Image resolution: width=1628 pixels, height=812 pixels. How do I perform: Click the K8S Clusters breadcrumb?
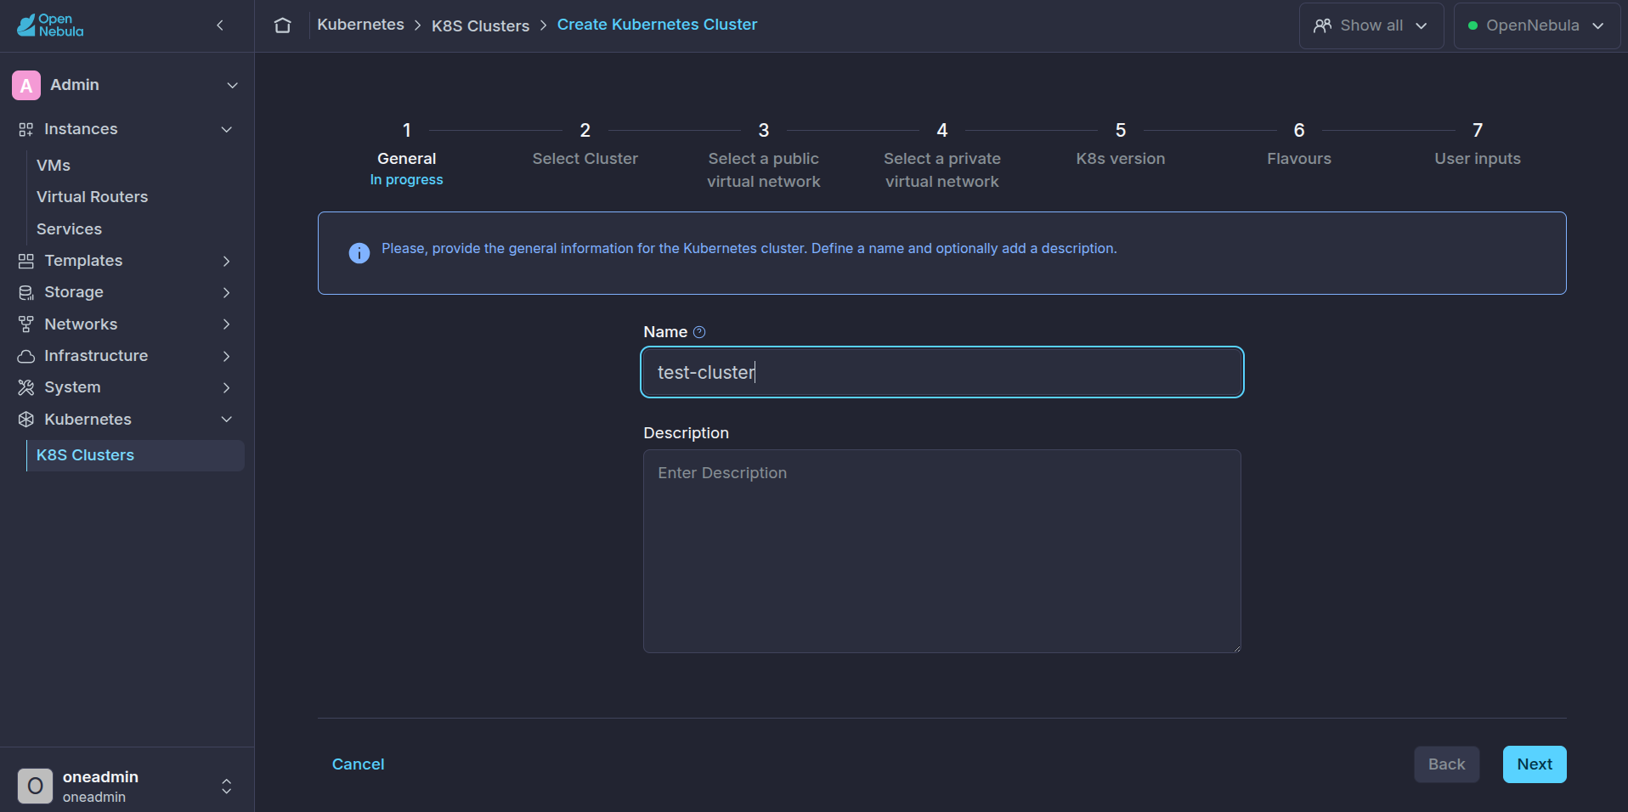480,25
